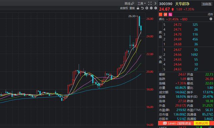Select buy level 4 price 24.64

click(178, 64)
